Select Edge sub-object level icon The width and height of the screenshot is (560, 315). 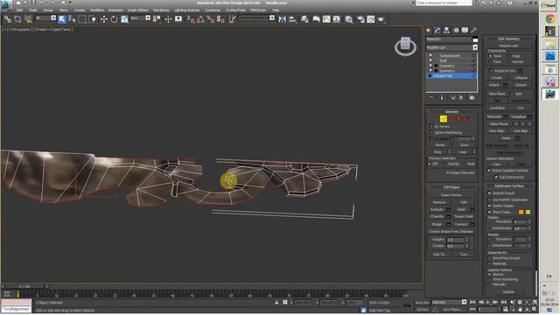pyautogui.click(x=444, y=119)
